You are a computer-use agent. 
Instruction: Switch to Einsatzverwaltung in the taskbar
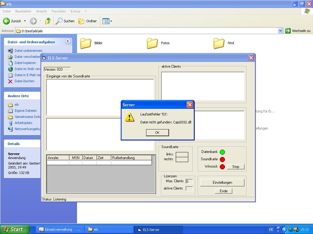pyautogui.click(x=59, y=229)
